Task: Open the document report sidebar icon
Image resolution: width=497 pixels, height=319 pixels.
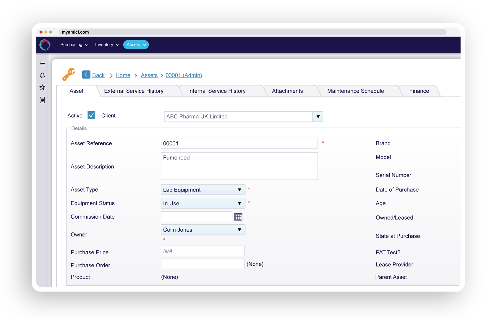Action: coord(42,100)
